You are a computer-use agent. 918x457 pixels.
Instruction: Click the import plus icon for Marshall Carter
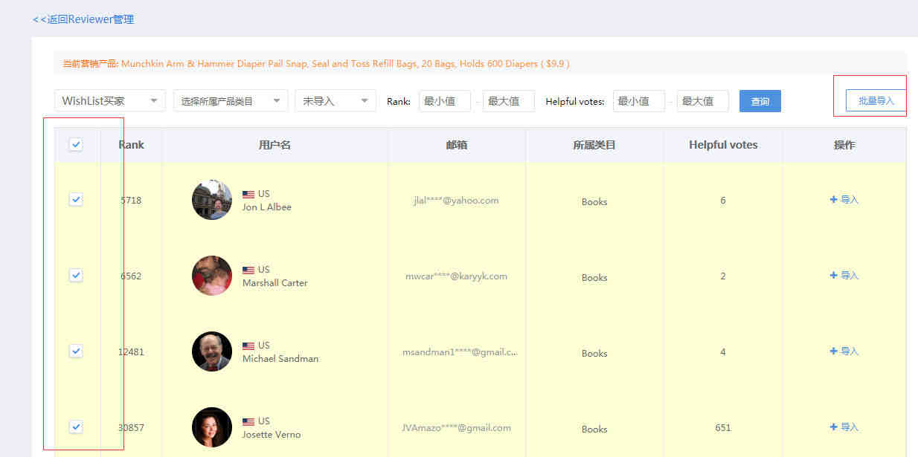click(x=834, y=276)
